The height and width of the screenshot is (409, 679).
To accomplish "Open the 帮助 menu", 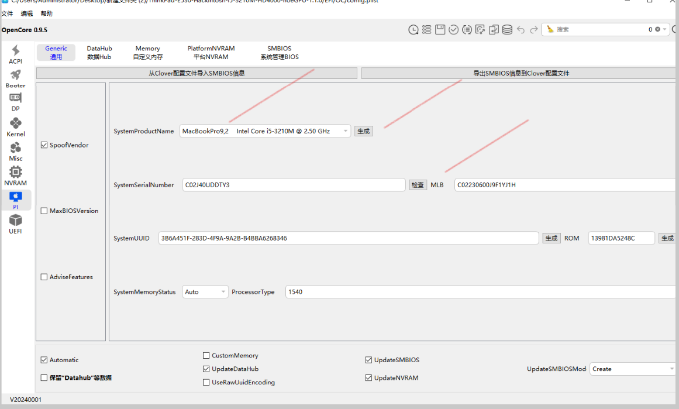I will pyautogui.click(x=47, y=13).
